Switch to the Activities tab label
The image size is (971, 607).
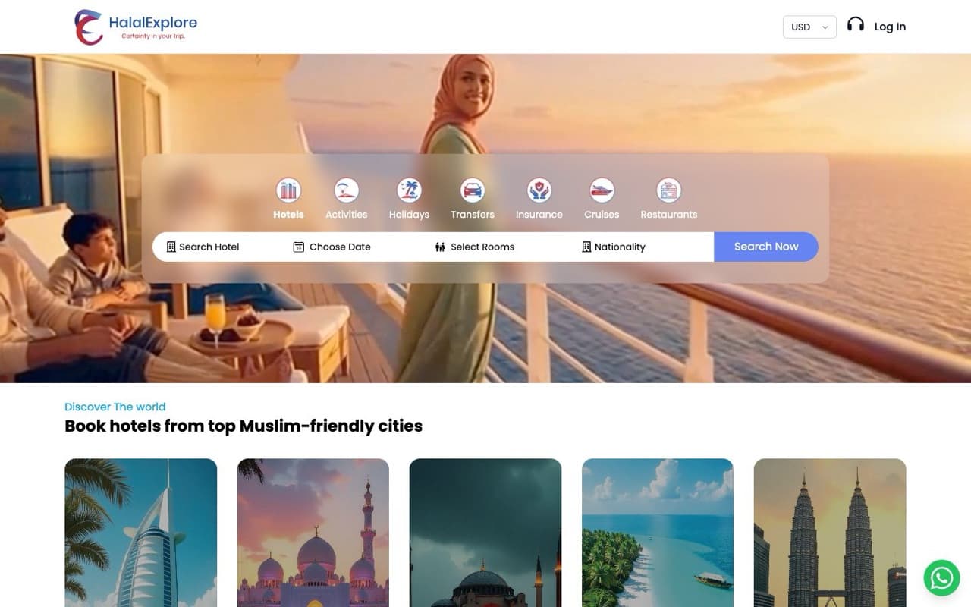(347, 215)
